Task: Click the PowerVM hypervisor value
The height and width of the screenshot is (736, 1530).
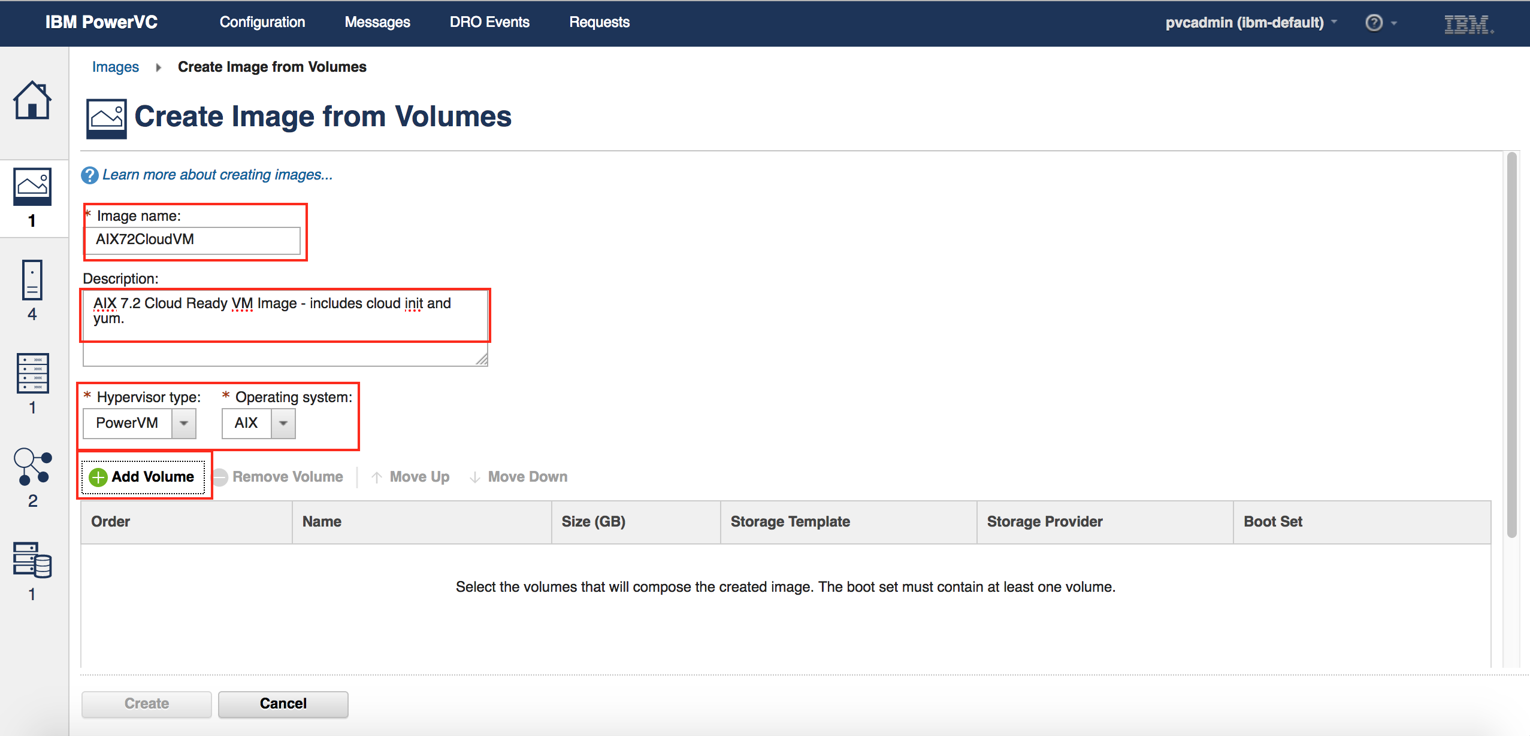Action: click(x=127, y=423)
